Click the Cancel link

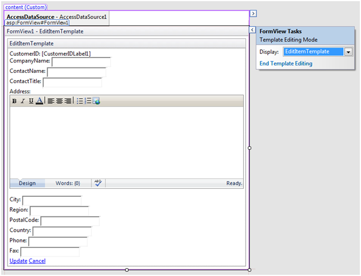point(37,261)
